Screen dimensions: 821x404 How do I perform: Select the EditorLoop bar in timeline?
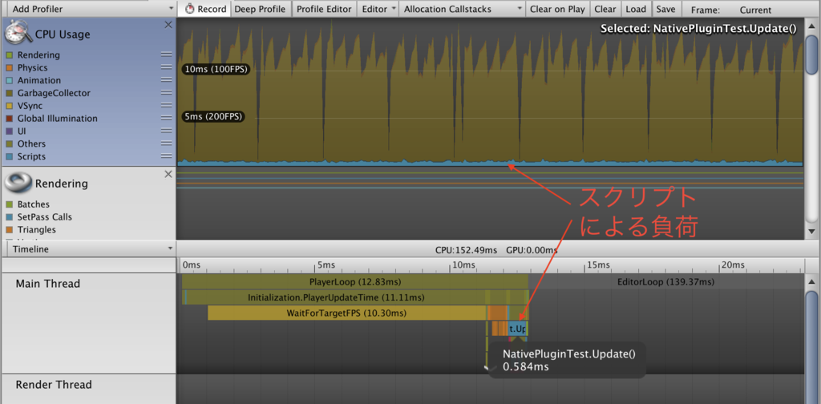point(665,282)
